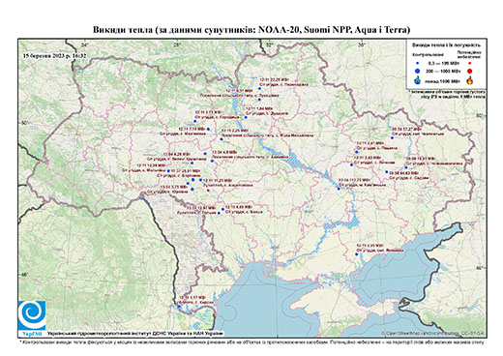The height and width of the screenshot is (356, 503).
Task: Click the 'Контрольовані' legend column header
Action: [x=428, y=54]
